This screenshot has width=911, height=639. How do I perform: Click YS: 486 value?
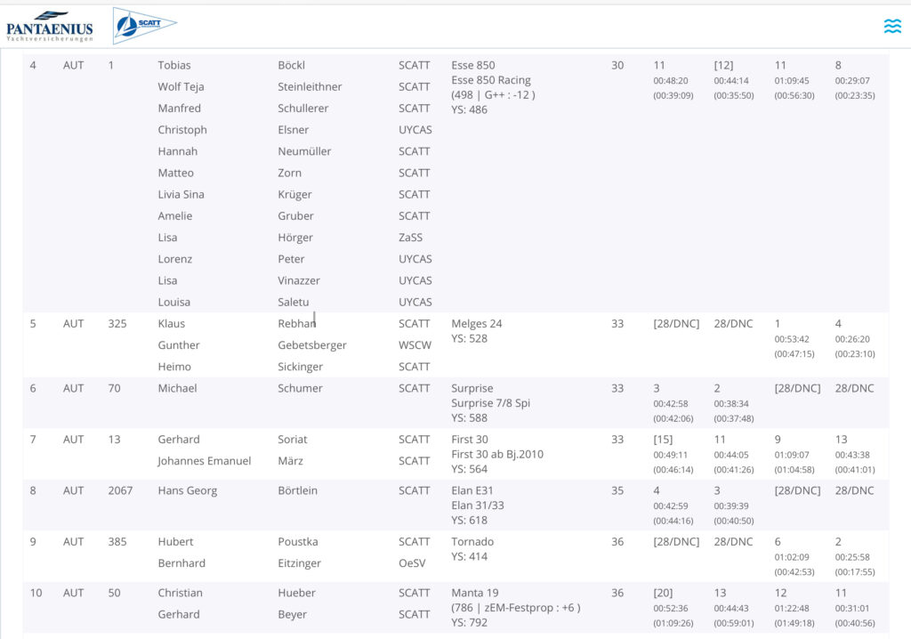(469, 109)
